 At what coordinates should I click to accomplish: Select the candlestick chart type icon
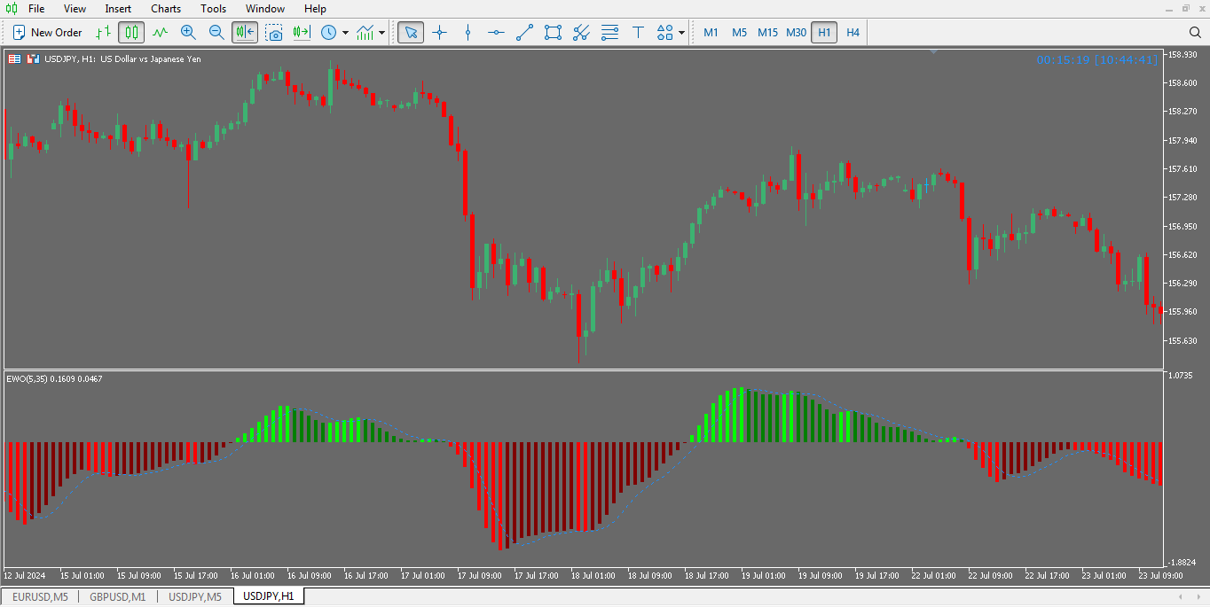(x=131, y=33)
